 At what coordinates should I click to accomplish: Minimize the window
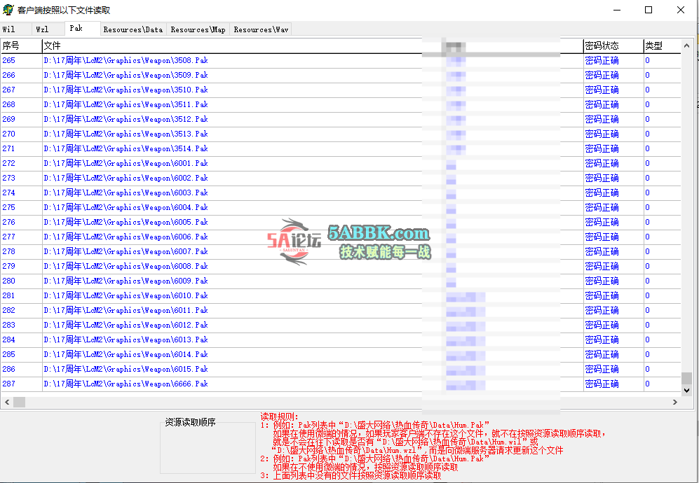tap(617, 10)
